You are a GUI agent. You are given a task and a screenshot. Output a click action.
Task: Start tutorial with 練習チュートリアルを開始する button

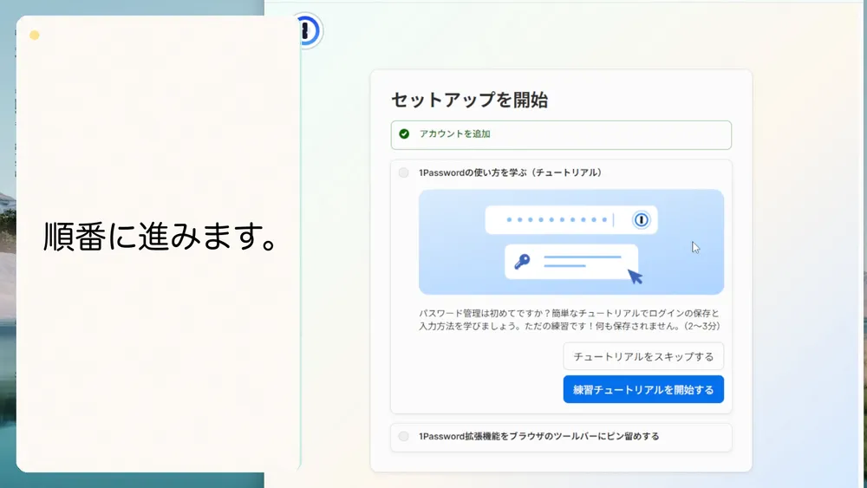643,390
